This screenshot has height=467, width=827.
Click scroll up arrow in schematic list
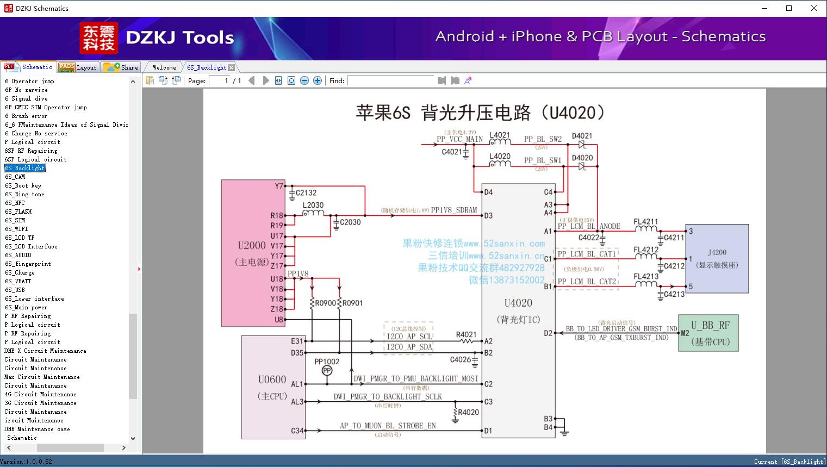(x=133, y=82)
